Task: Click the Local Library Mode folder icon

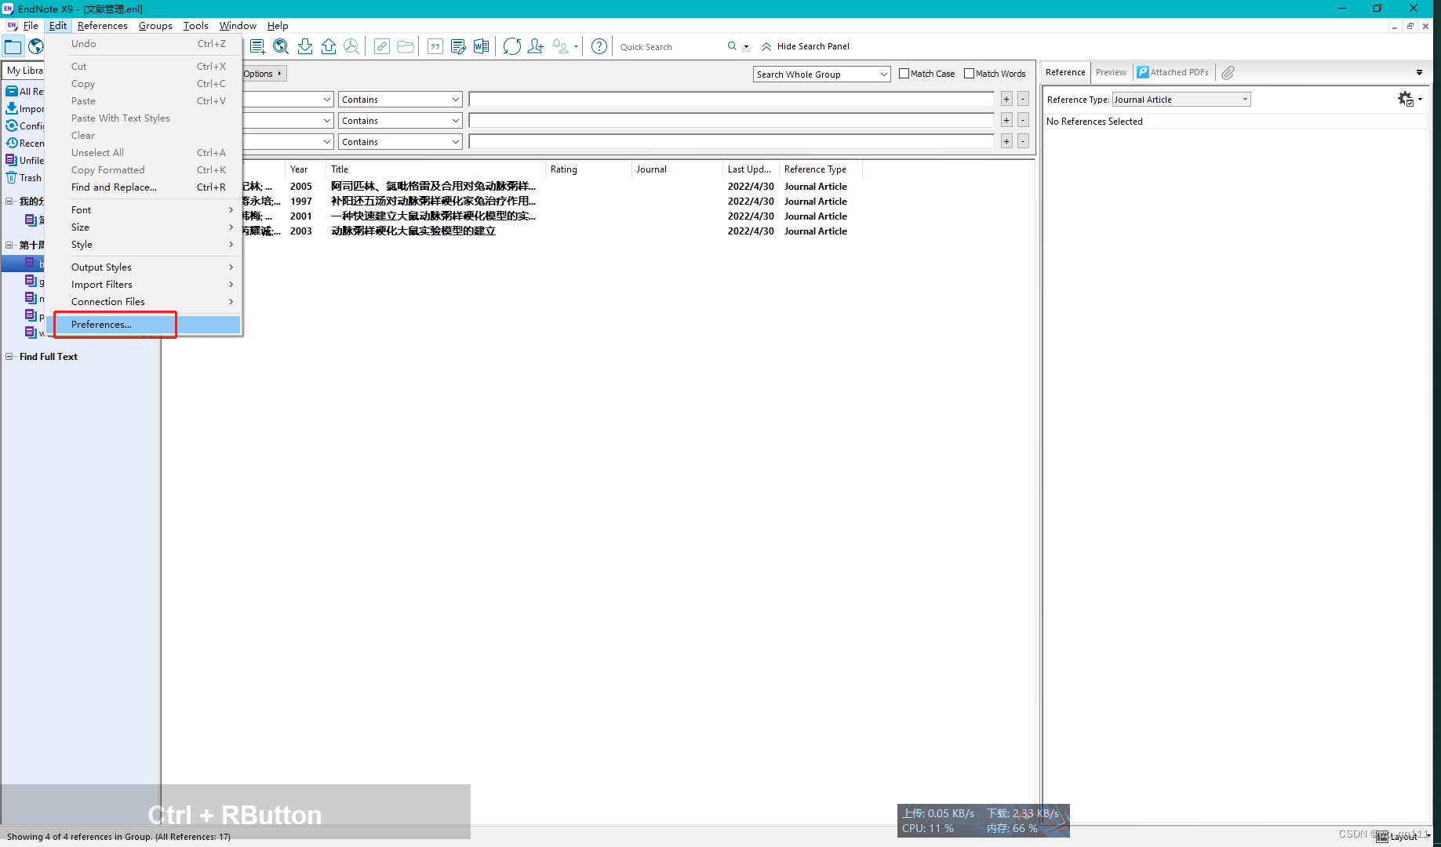Action: coord(13,47)
